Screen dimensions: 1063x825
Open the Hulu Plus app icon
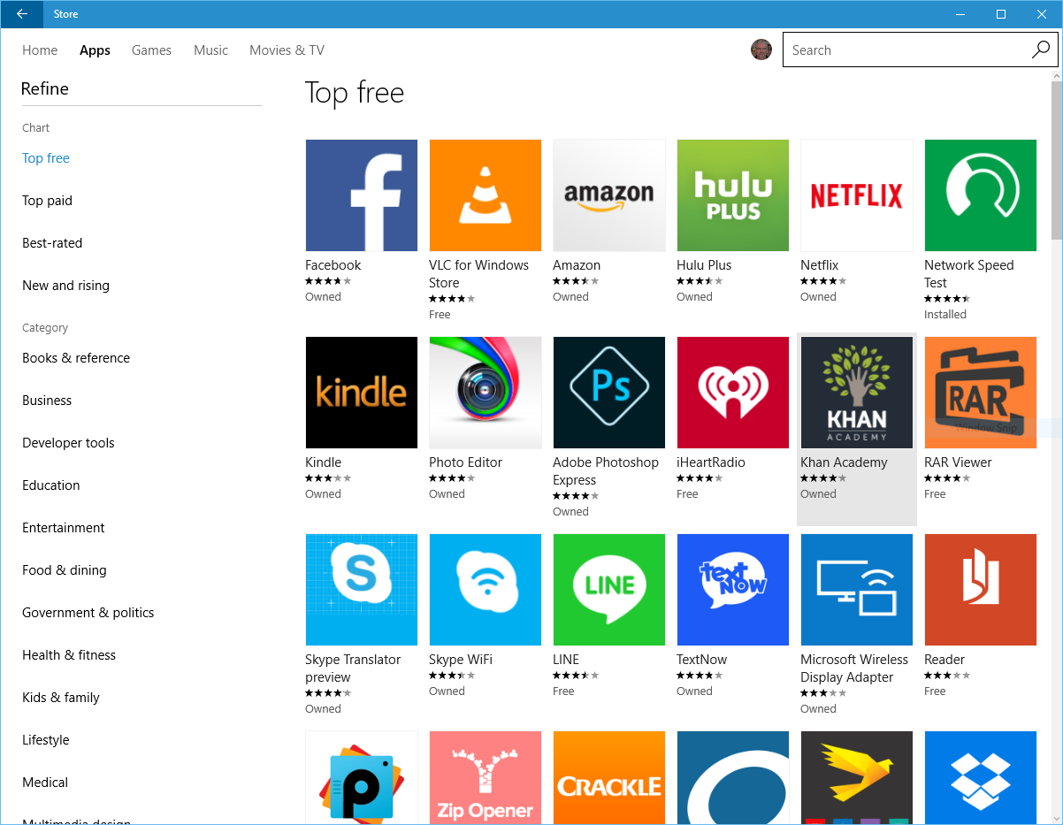(x=732, y=195)
